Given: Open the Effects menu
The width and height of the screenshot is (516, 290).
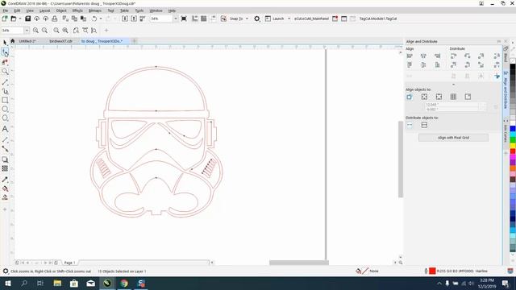Looking at the screenshot, I should point(77,10).
